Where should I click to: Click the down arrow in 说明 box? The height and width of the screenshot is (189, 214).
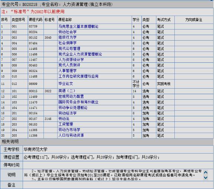pyautogui.click(x=205, y=178)
